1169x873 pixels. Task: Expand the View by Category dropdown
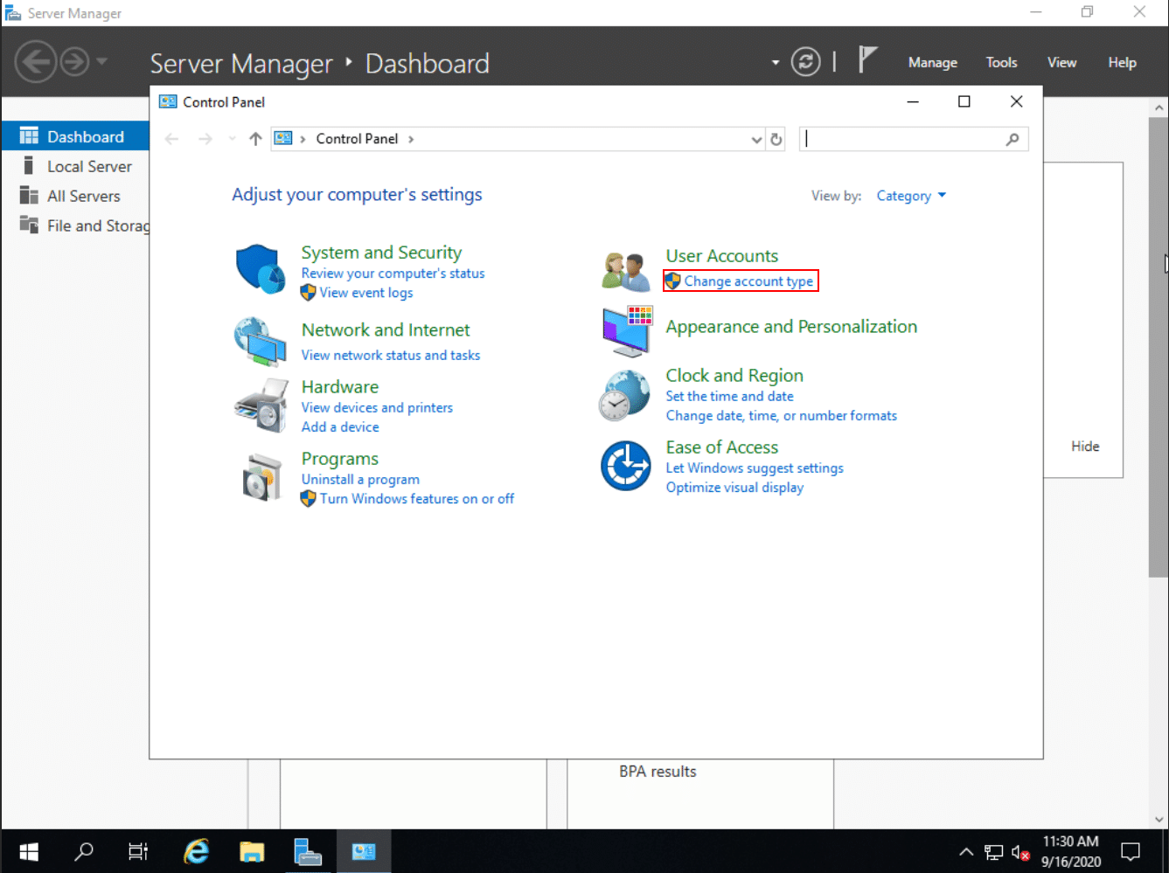[911, 196]
